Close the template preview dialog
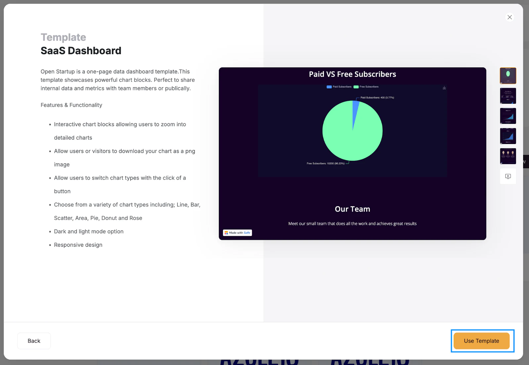 (x=509, y=17)
